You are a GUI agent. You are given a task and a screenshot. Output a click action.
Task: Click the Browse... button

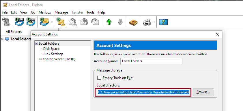point(203,92)
